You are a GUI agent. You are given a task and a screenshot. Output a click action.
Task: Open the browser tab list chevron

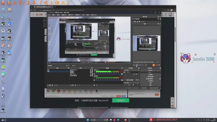(x=31, y=7)
